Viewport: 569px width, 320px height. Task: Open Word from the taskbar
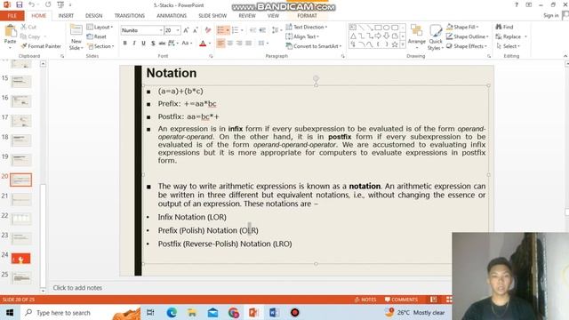[x=274, y=312]
